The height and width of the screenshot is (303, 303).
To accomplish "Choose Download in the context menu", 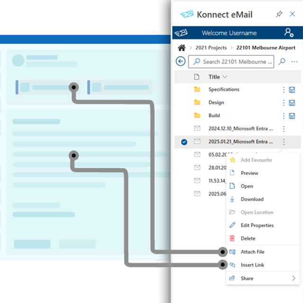I will point(263,199).
